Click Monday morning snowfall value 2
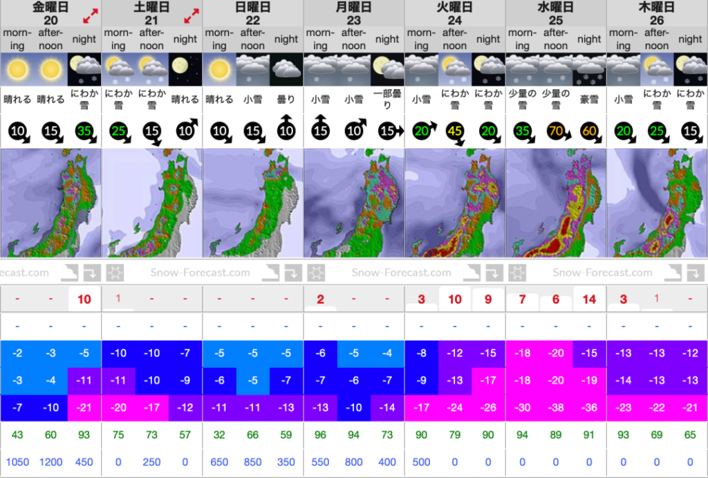Image resolution: width=708 pixels, height=478 pixels. coord(321,299)
